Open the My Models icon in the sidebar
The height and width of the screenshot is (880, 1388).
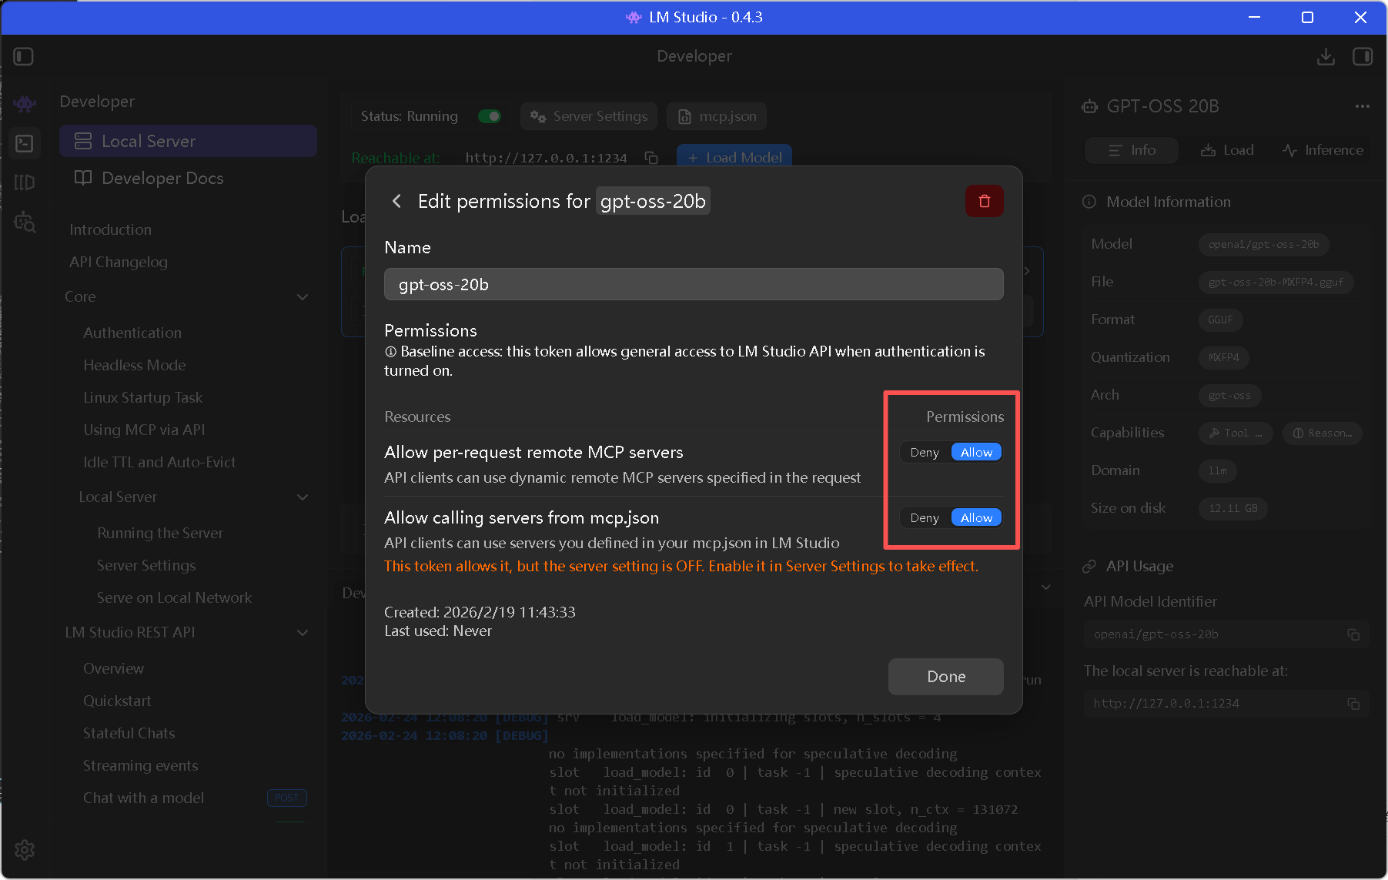tap(25, 182)
